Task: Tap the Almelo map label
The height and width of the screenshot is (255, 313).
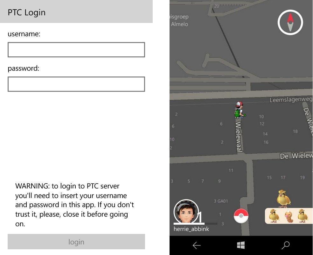Action: pos(179,24)
